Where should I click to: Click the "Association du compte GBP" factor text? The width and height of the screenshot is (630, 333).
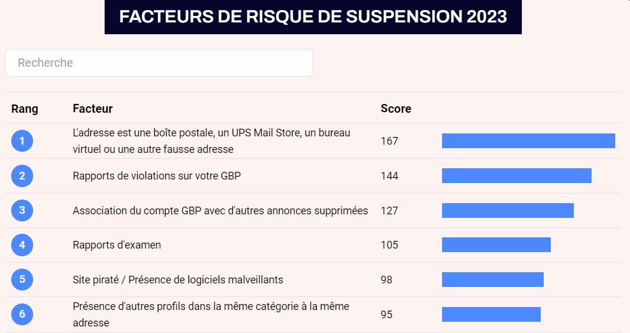(220, 211)
